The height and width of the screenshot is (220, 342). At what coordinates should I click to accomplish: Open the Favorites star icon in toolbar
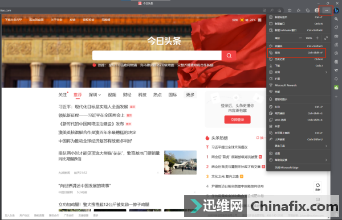(x=299, y=10)
